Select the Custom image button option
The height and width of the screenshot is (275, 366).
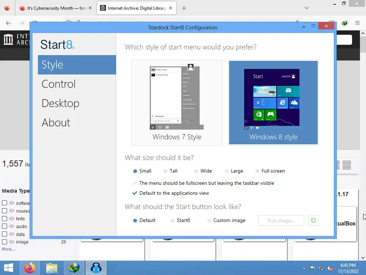[226, 220]
